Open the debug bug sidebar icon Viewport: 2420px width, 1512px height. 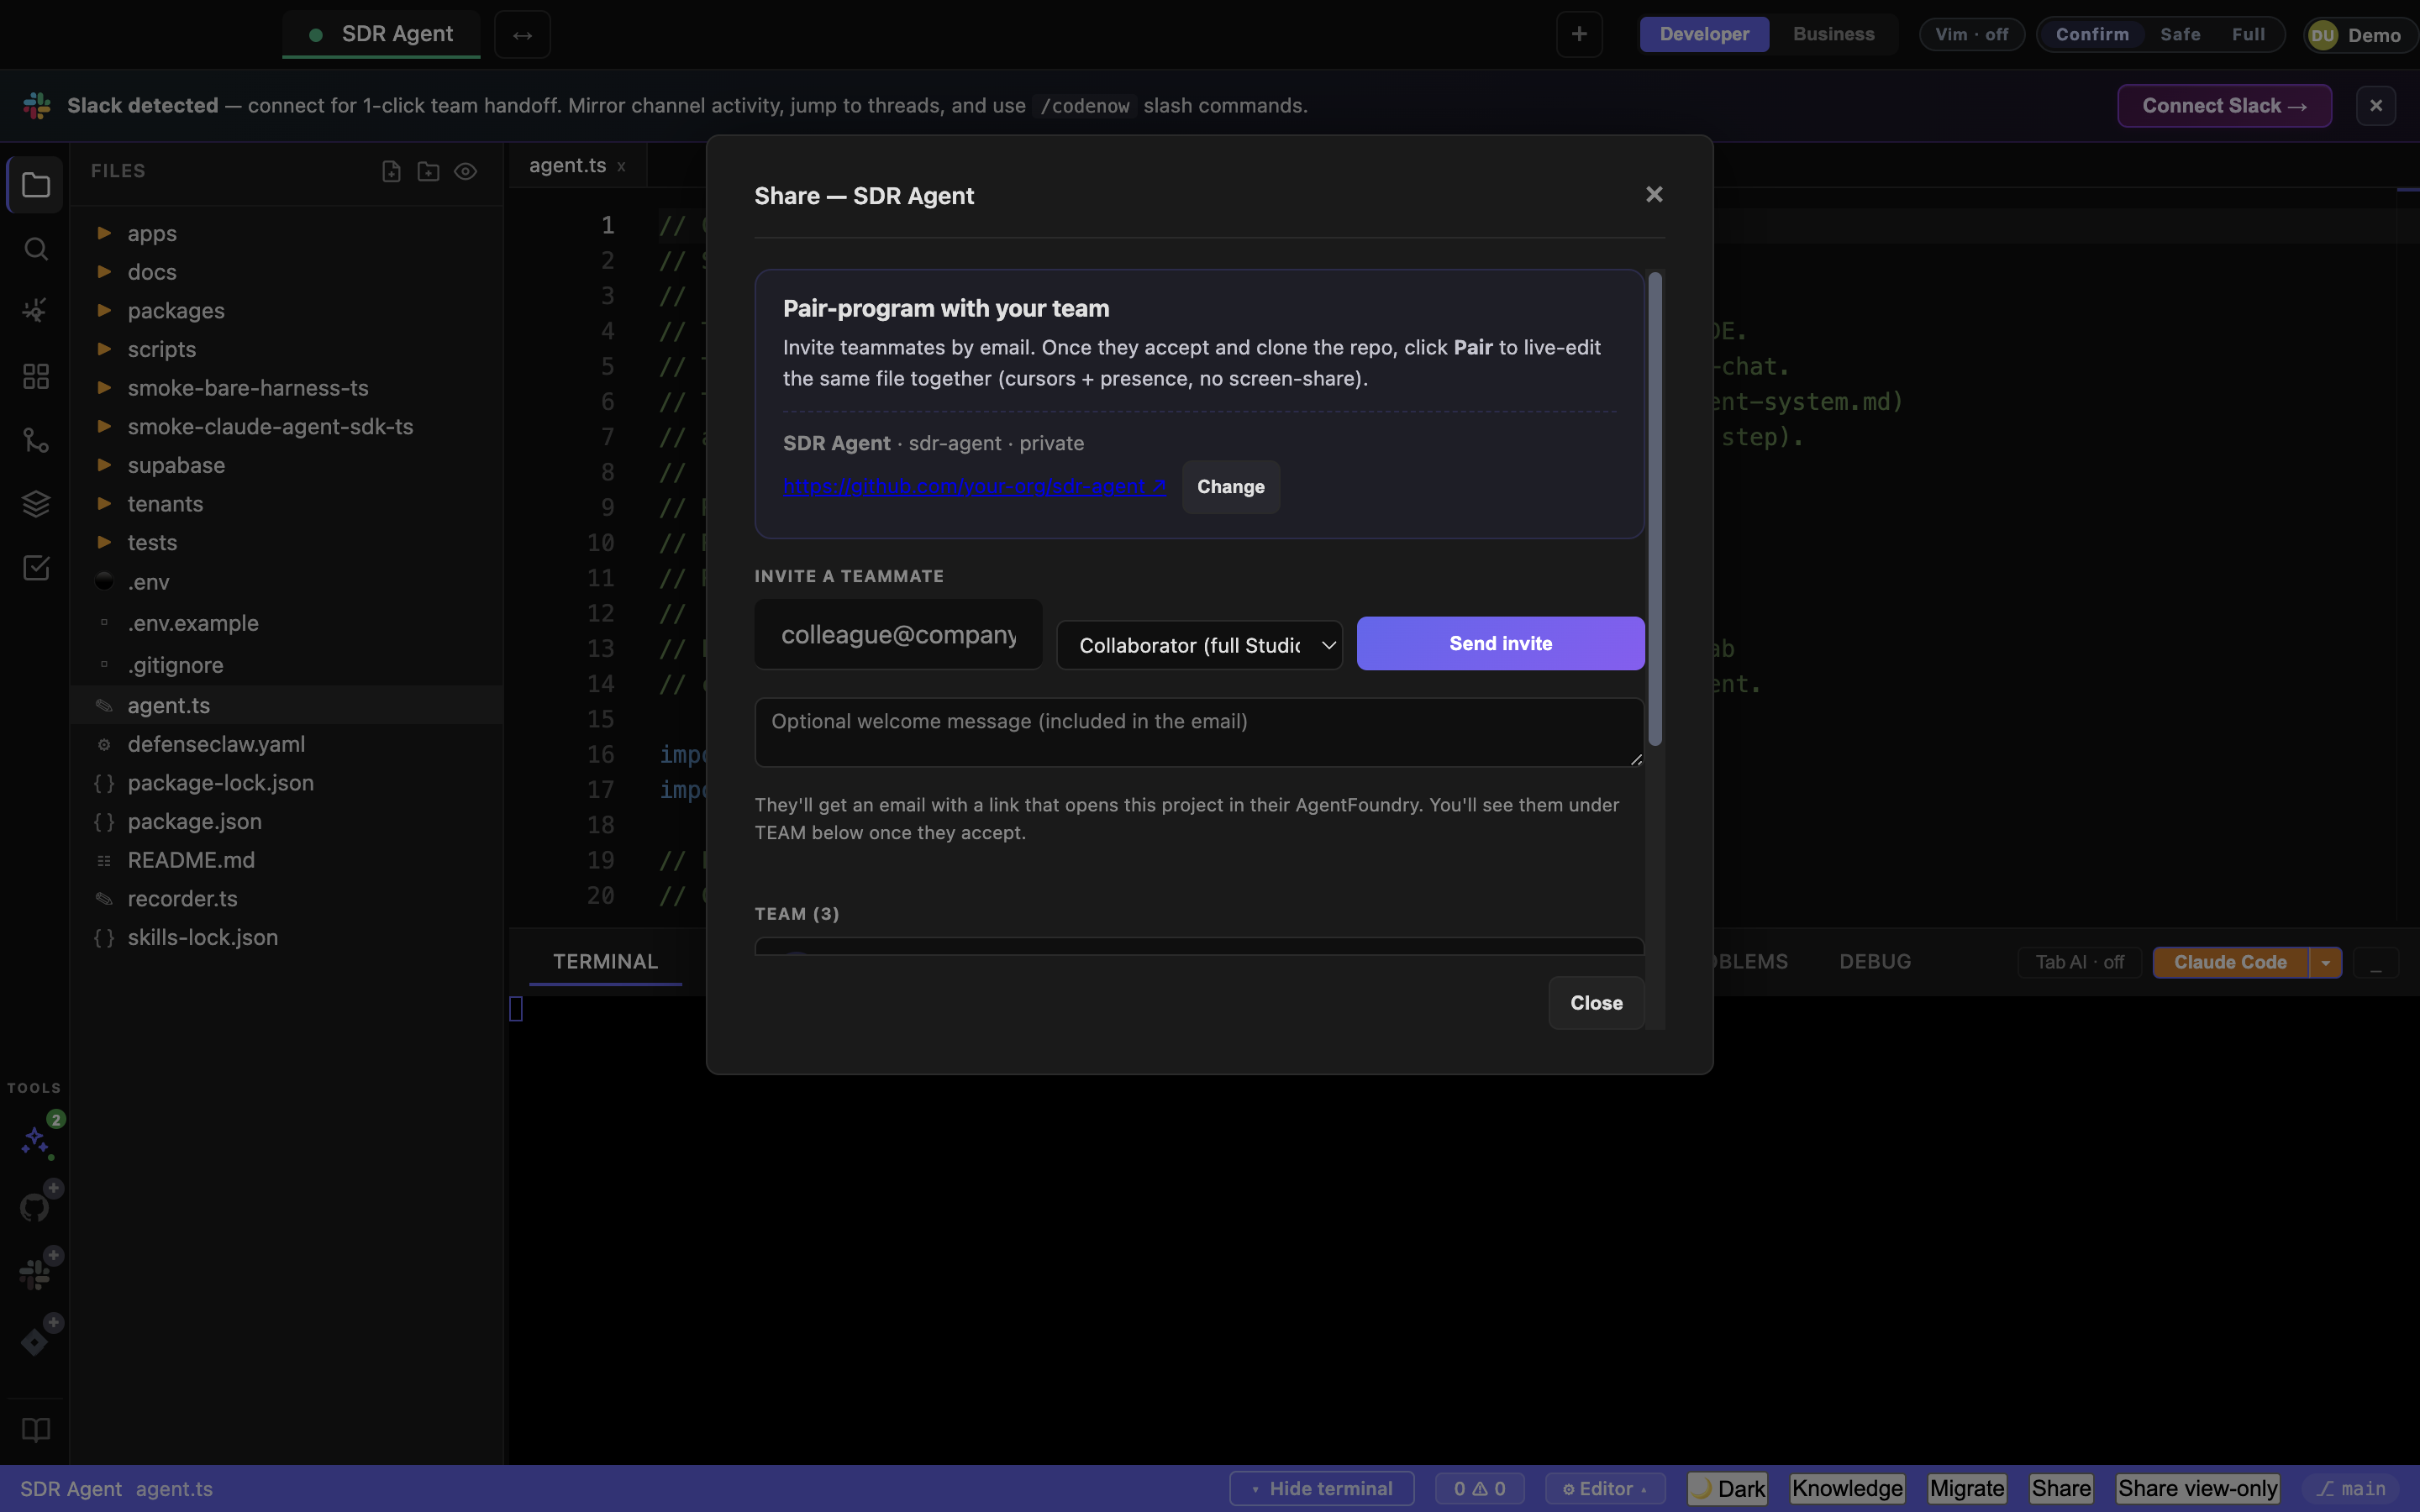tap(35, 311)
